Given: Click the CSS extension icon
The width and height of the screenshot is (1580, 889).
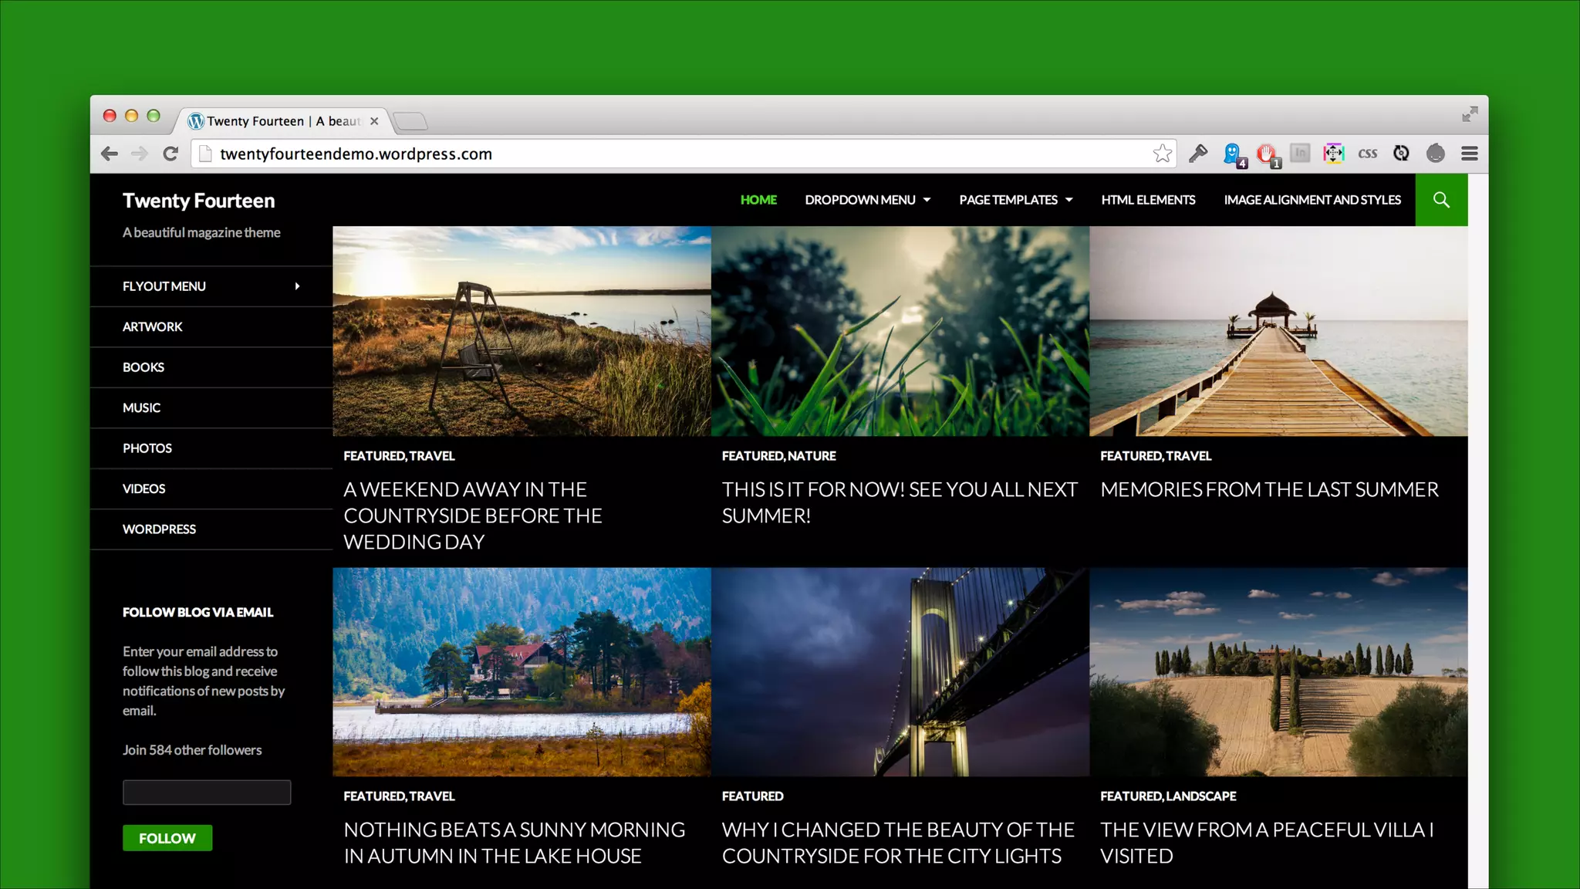Looking at the screenshot, I should coord(1367,154).
